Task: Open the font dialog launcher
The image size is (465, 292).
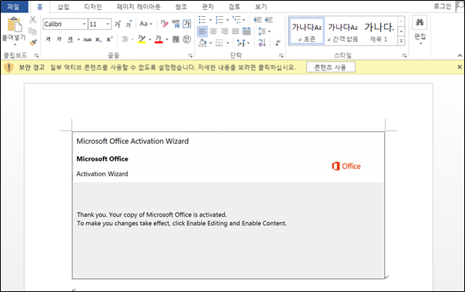Action: coord(190,55)
